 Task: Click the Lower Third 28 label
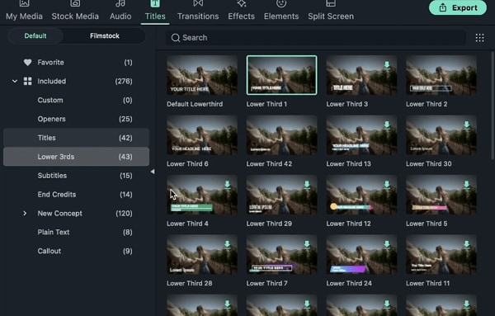click(x=190, y=283)
